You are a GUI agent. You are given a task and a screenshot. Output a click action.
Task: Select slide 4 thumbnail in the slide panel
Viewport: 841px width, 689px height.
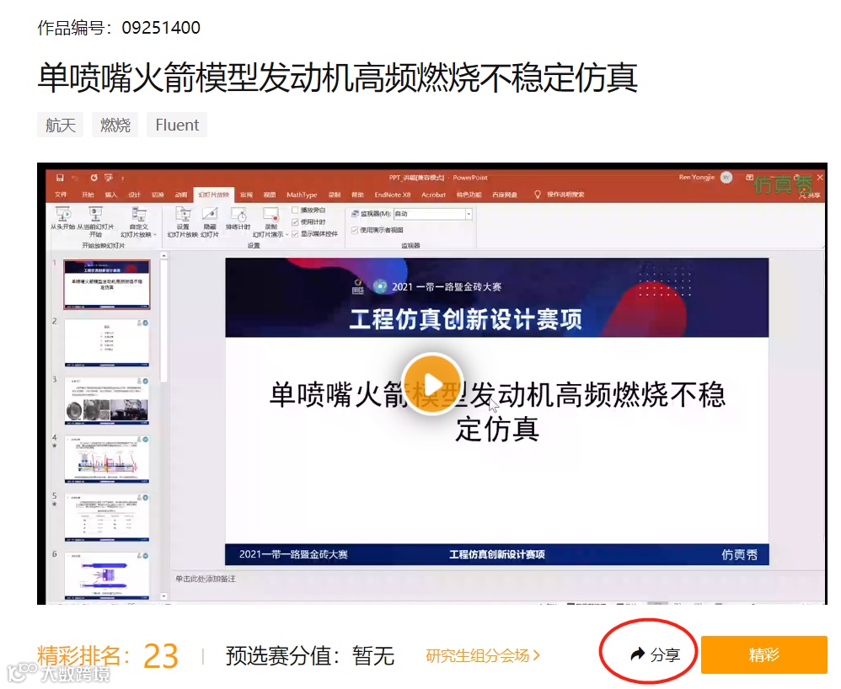pos(107,459)
